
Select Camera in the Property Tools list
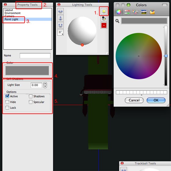(9, 16)
